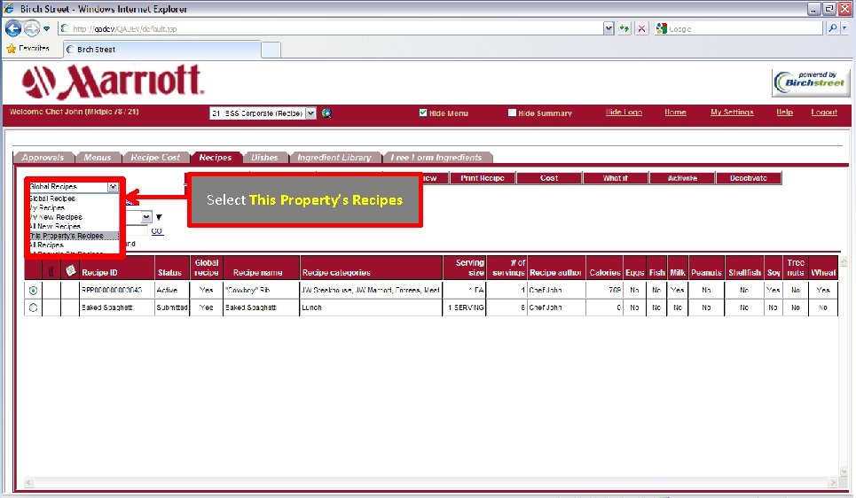
Task: Select the Birch Street browser tab
Action: click(162, 49)
